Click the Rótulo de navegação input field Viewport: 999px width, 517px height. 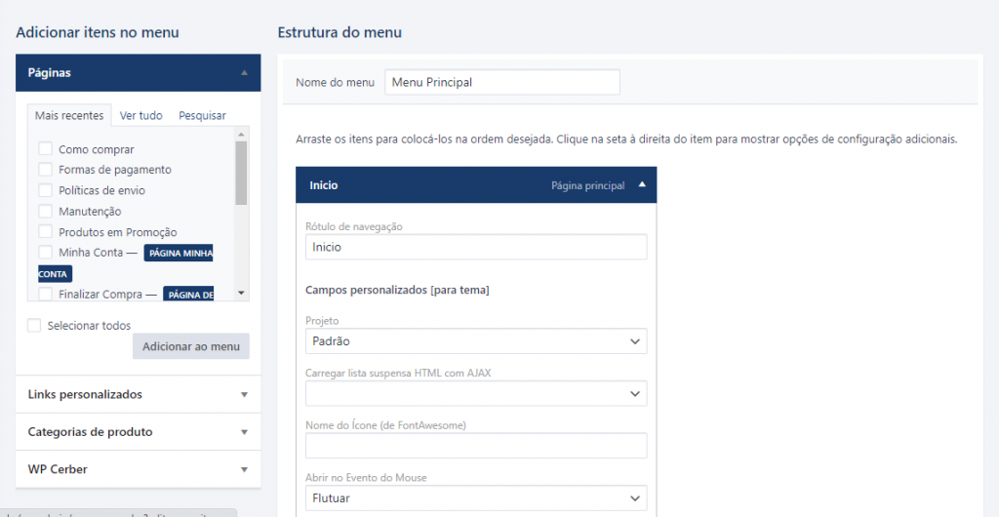pos(476,247)
